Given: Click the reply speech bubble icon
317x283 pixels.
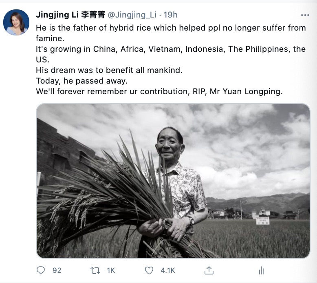Looking at the screenshot, I should pyautogui.click(x=41, y=270).
